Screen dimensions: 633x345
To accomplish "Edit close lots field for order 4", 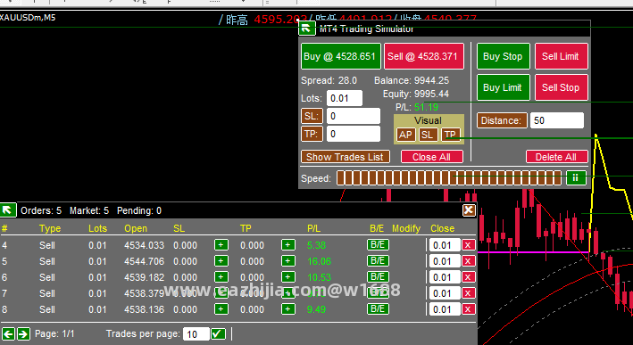I will click(445, 245).
